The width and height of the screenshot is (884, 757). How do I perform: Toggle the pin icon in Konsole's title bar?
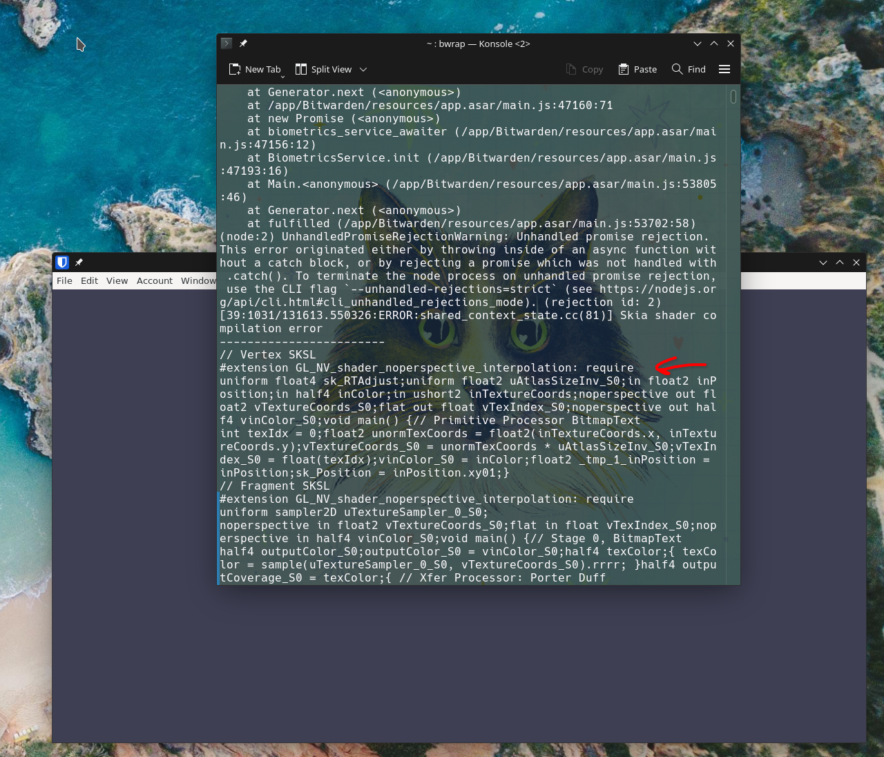243,44
